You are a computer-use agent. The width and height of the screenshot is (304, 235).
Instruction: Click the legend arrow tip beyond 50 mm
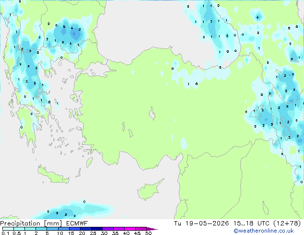[x=152, y=229]
